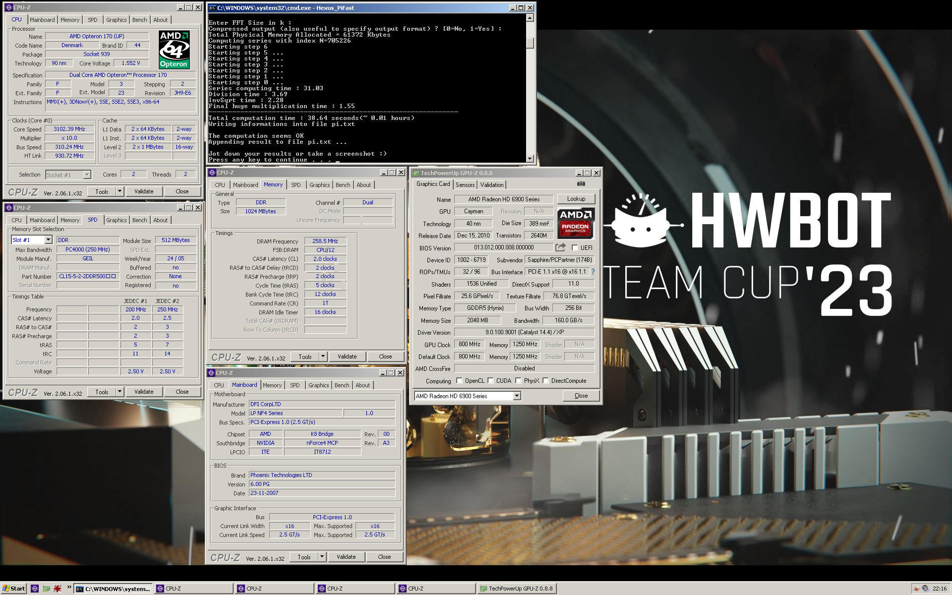Click the taskbar clock showing 22:16
Screen dimensions: 952x595
(940, 589)
